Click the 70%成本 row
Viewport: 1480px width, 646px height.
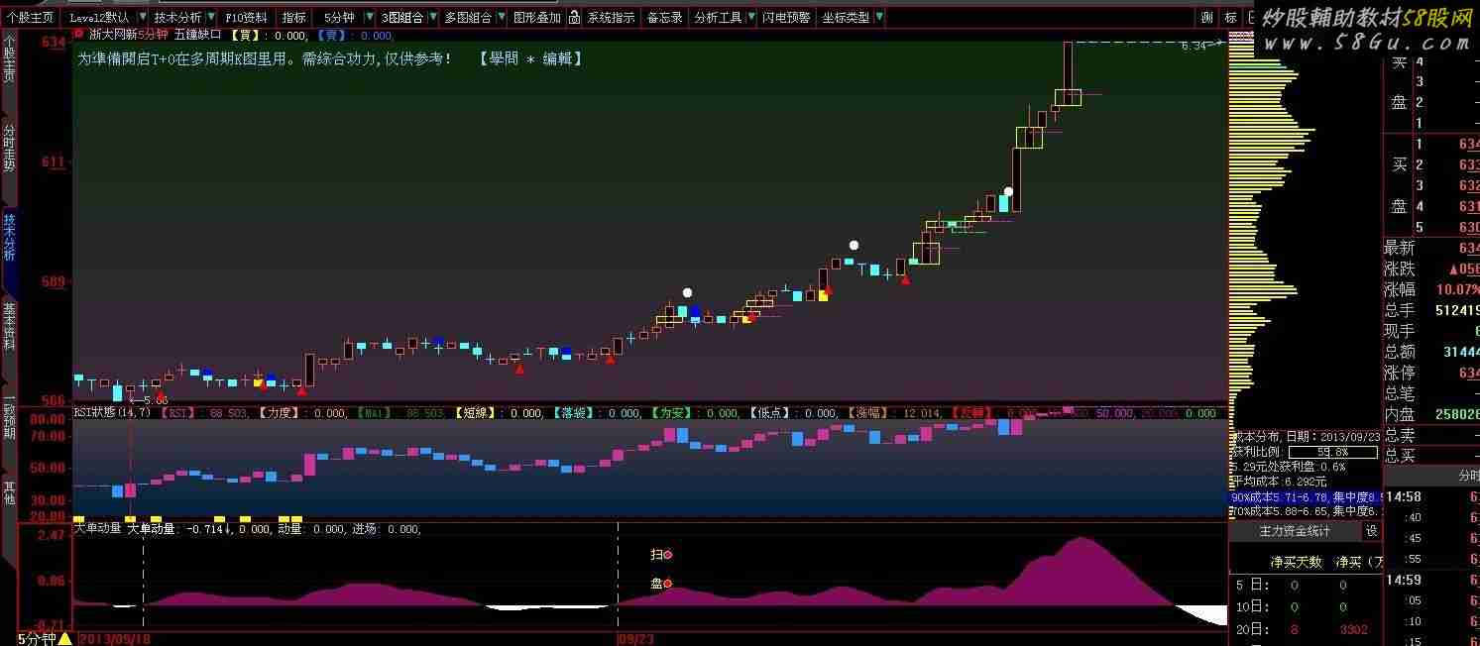[x=1306, y=511]
